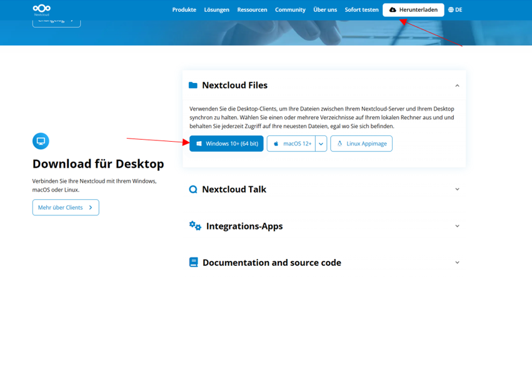This screenshot has width=532, height=377.
Task: Click the Download für Desktop heading
Action: pyautogui.click(x=98, y=164)
